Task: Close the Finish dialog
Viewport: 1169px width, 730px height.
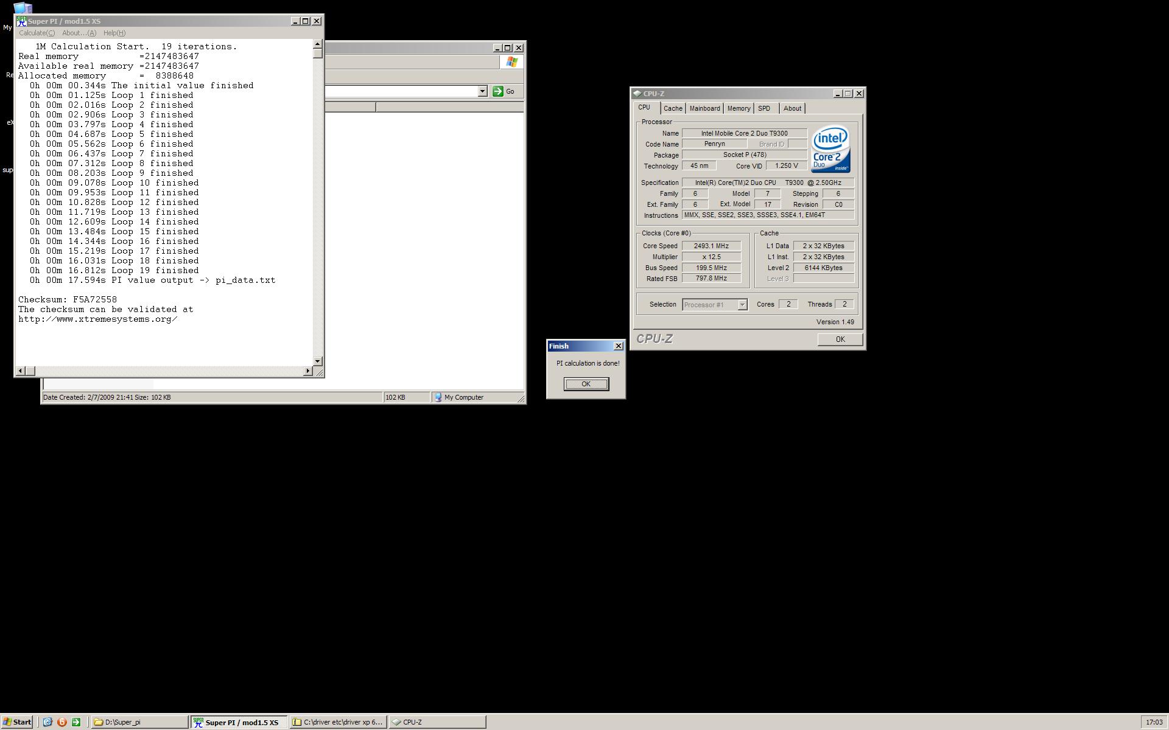Action: 619,346
